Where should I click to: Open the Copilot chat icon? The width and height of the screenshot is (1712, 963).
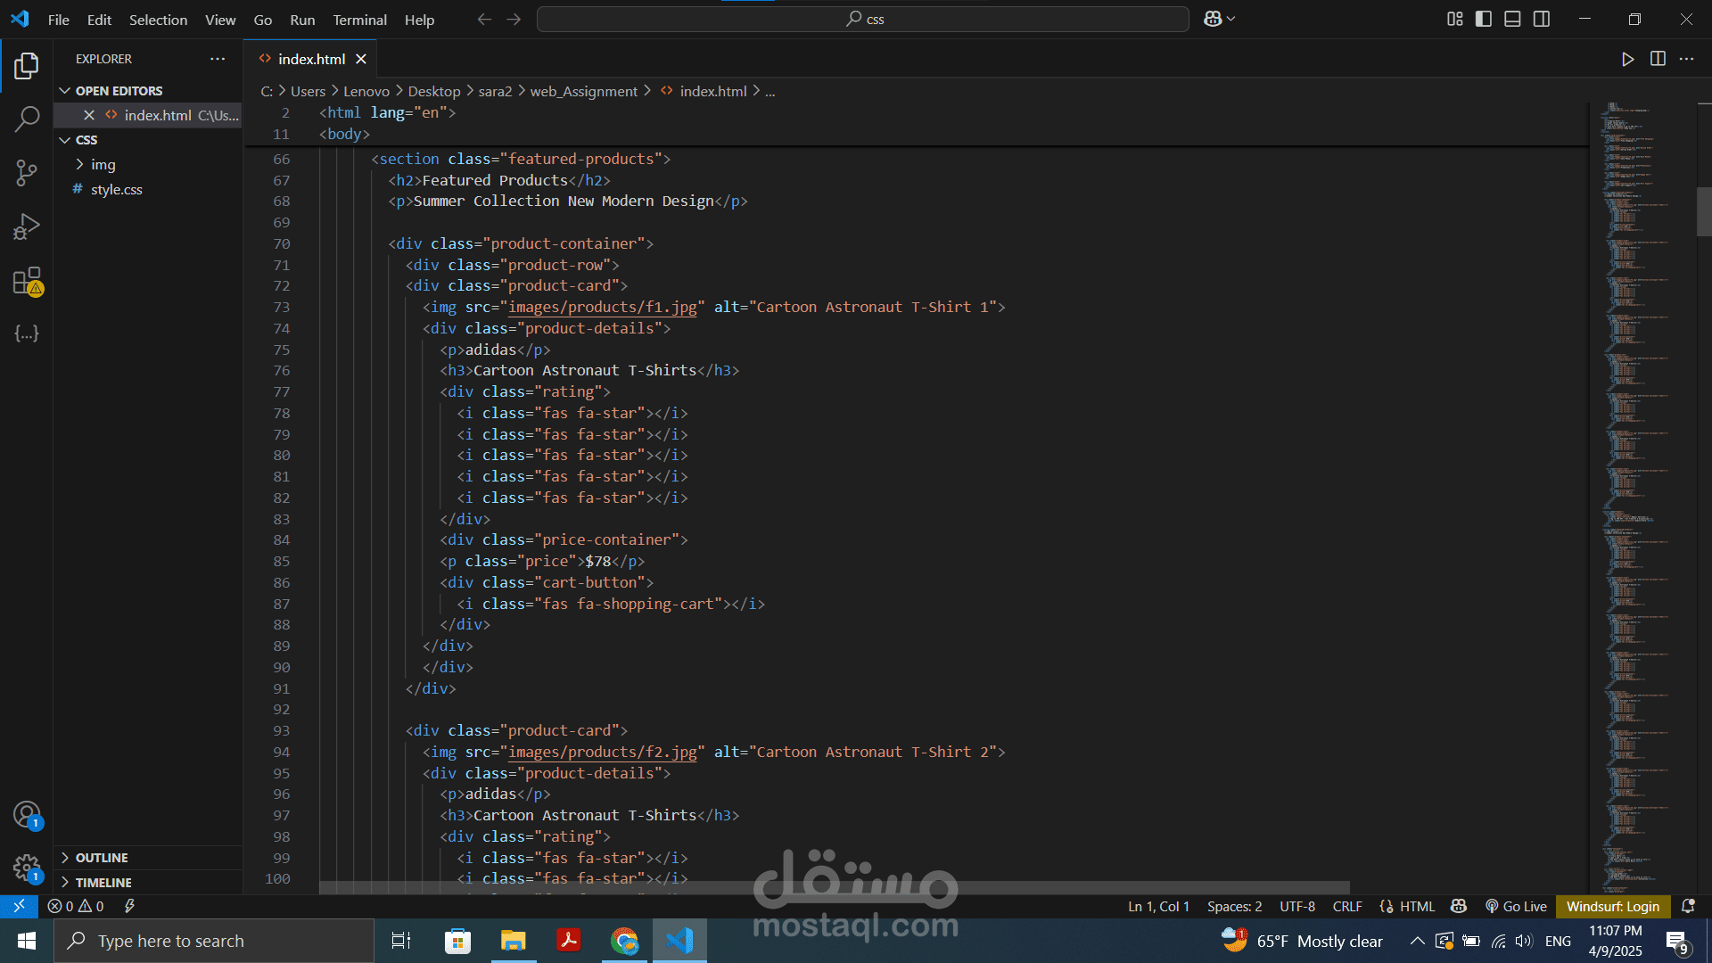(1213, 19)
